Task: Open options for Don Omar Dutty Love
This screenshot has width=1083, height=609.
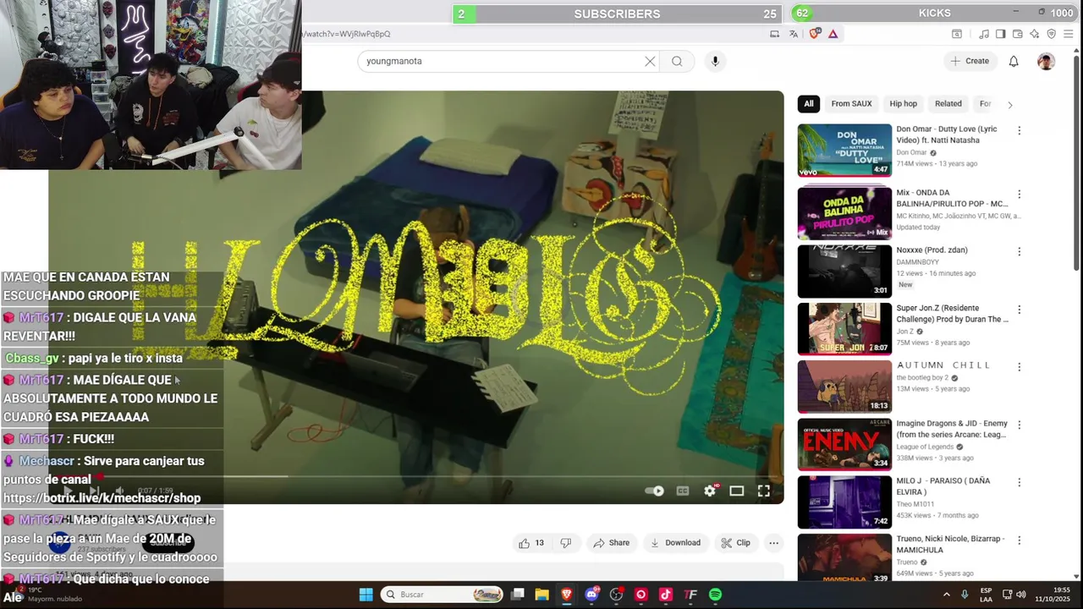Action: click(1019, 131)
